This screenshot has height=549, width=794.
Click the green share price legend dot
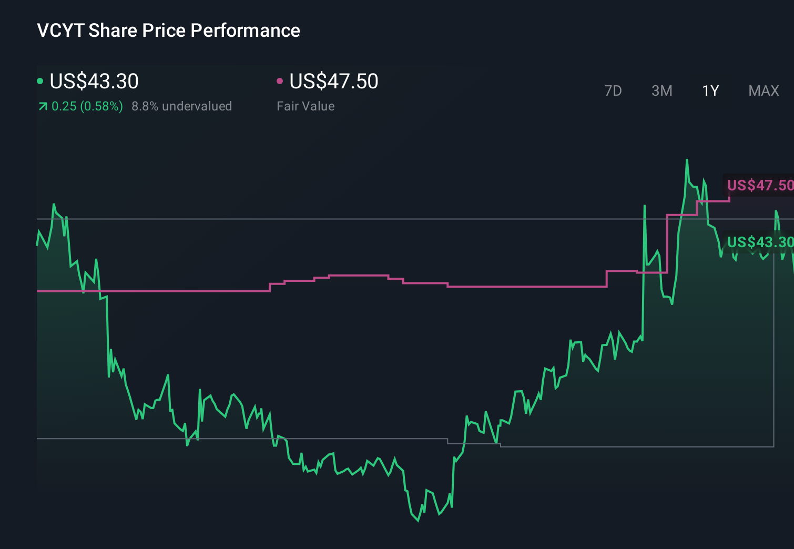click(40, 81)
